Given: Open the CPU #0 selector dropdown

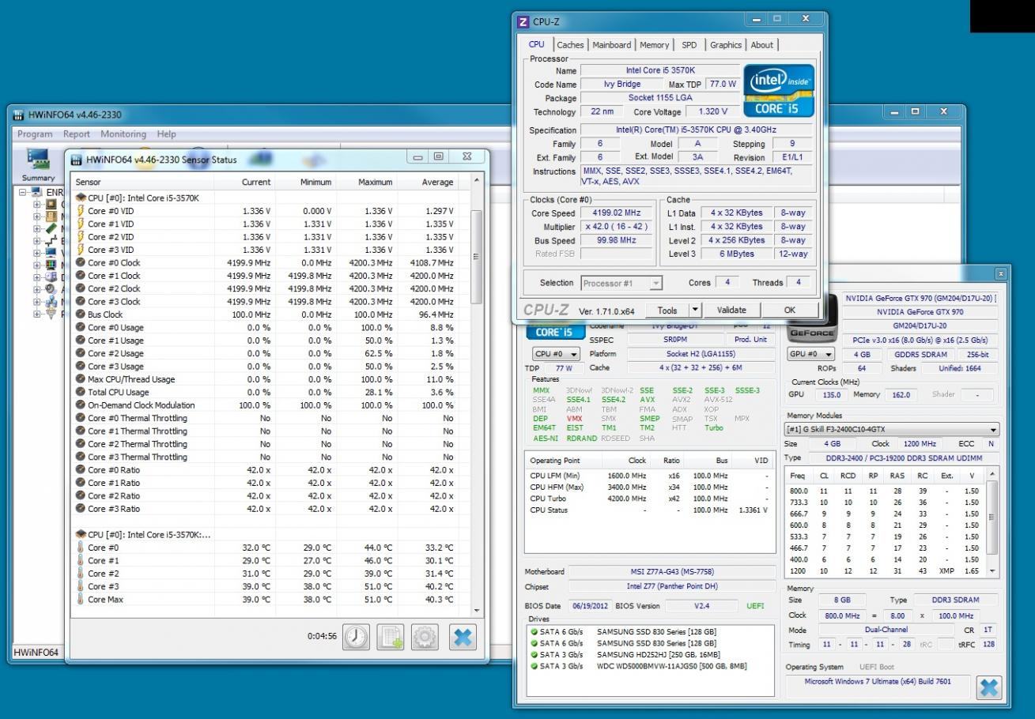Looking at the screenshot, I should (556, 354).
